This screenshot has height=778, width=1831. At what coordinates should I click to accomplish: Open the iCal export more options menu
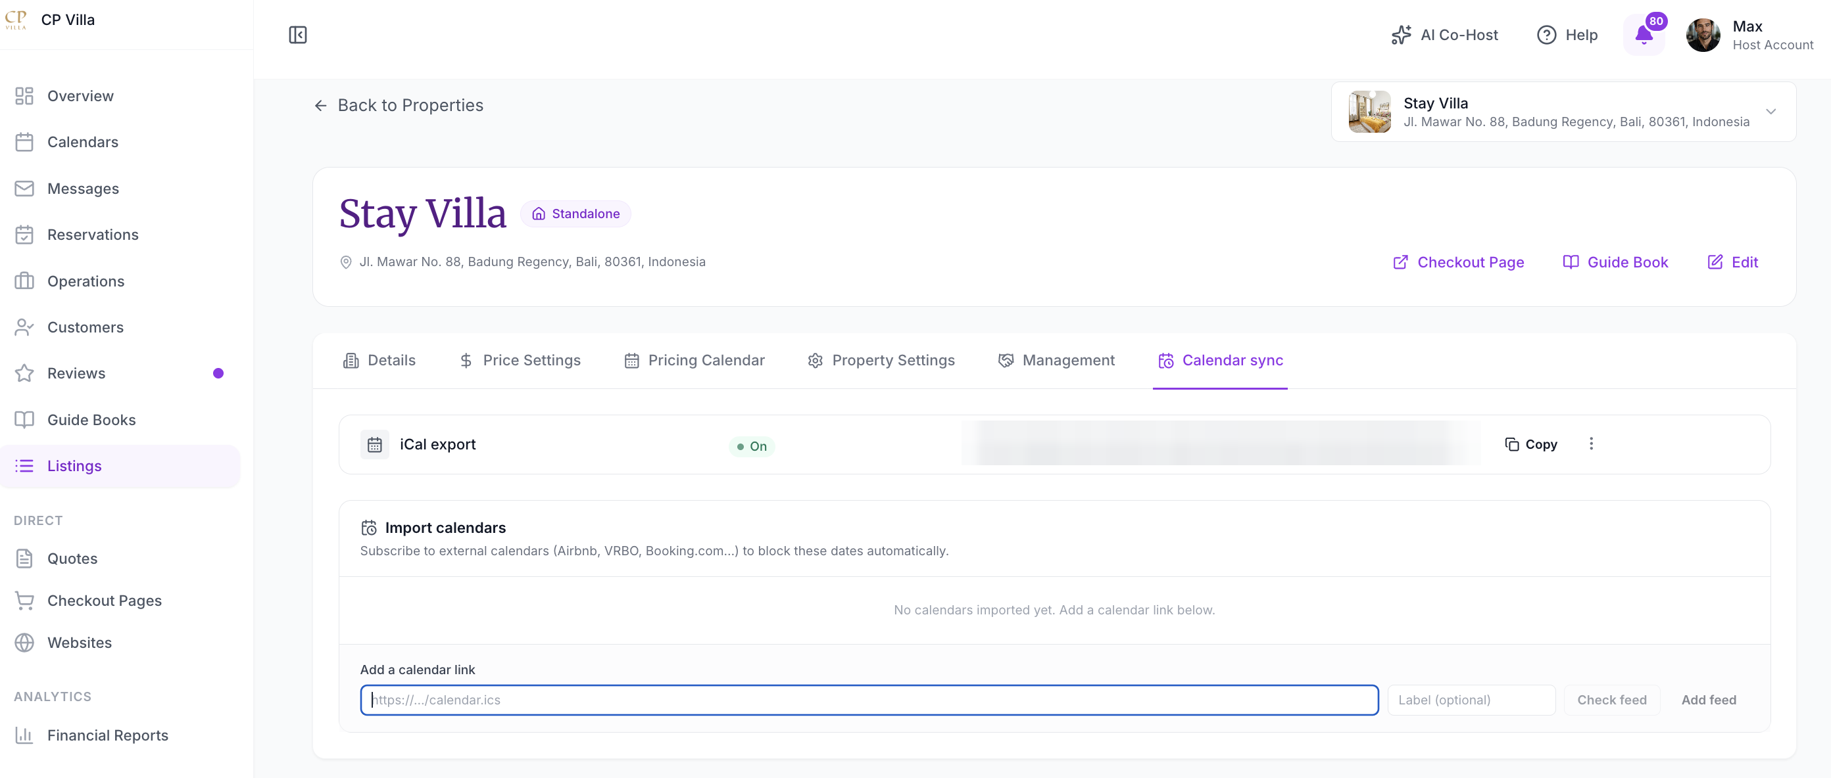(1591, 444)
